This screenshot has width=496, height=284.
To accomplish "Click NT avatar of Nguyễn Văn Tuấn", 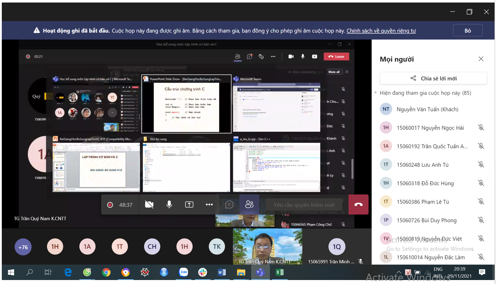I will coord(386,109).
